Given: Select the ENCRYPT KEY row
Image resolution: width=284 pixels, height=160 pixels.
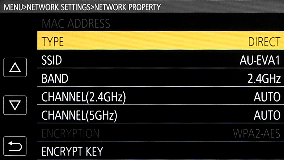Looking at the screenshot, I should coord(160,151).
